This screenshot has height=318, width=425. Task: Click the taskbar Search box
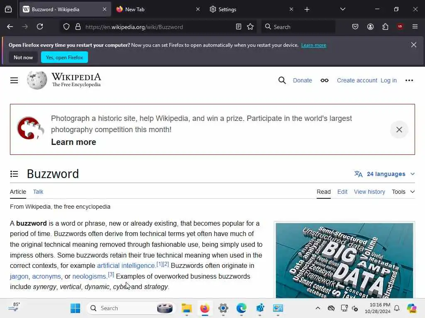[x=131, y=308]
